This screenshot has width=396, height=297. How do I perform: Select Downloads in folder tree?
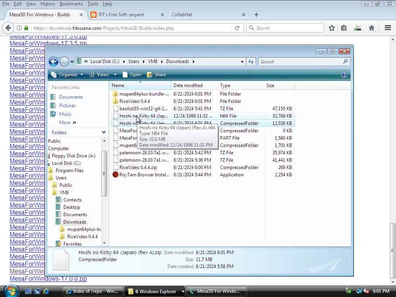[75, 222]
